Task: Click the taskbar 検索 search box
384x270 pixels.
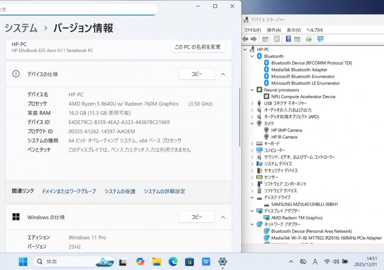Action: [73, 262]
